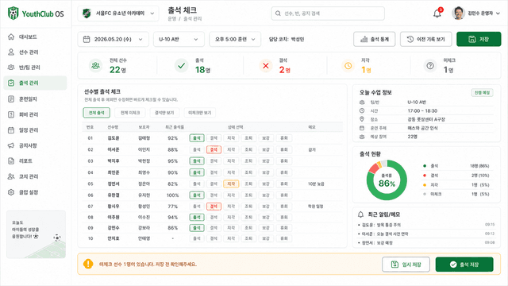Set row 03 status to 지각
This screenshot has height=286, width=508.
[x=231, y=160]
